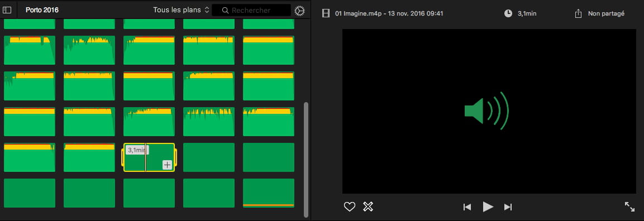Click the green speaker icon in viewer
644x221 pixels.
point(486,111)
